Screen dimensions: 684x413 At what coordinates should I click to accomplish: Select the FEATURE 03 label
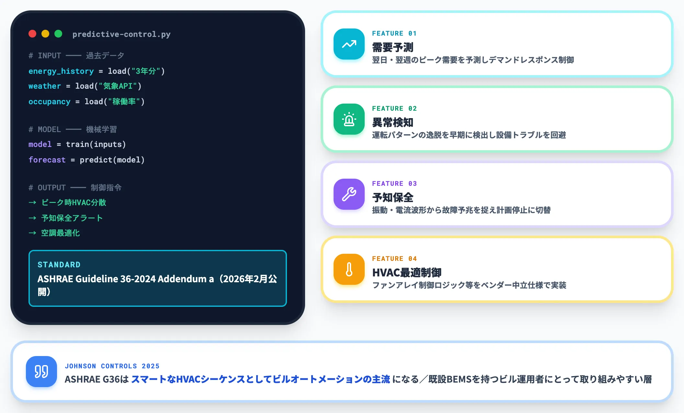tap(394, 184)
